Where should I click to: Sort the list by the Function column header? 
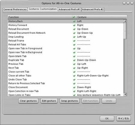(x=40, y=17)
